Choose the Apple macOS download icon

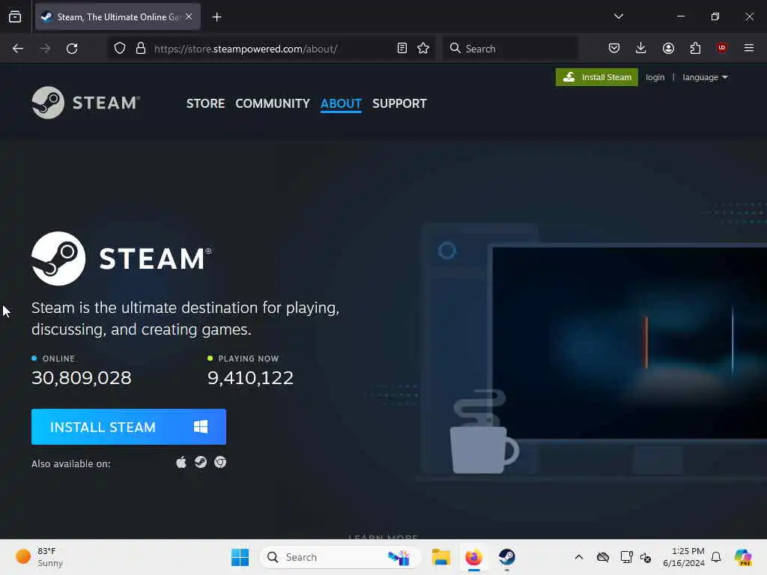pos(181,462)
